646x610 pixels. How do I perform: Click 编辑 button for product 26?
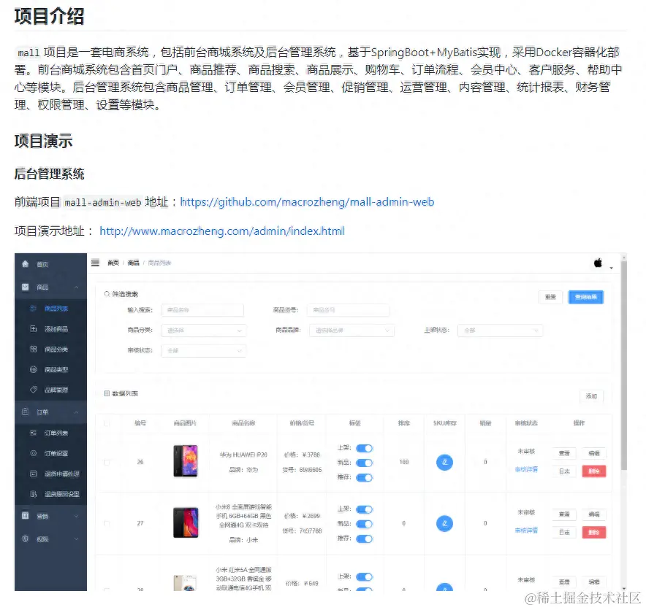(594, 453)
